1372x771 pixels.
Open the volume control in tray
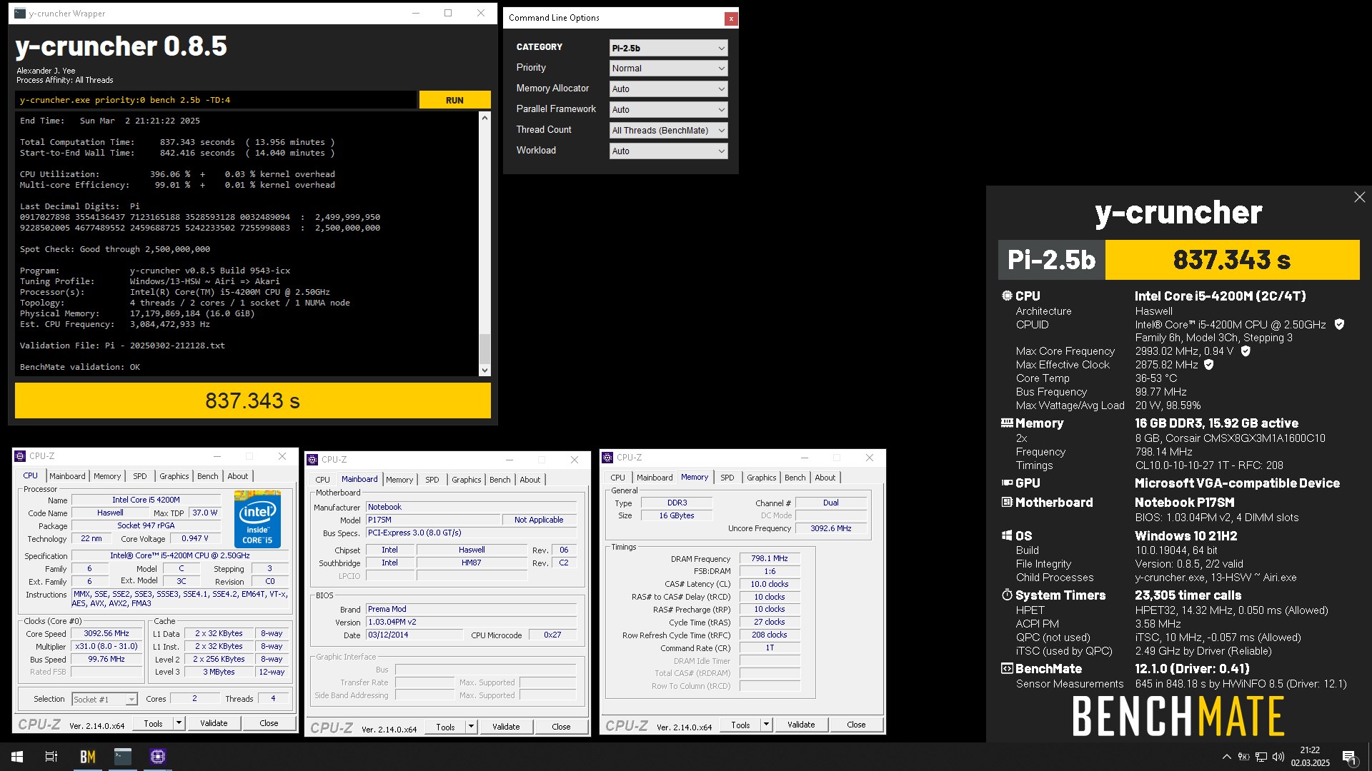tap(1278, 757)
